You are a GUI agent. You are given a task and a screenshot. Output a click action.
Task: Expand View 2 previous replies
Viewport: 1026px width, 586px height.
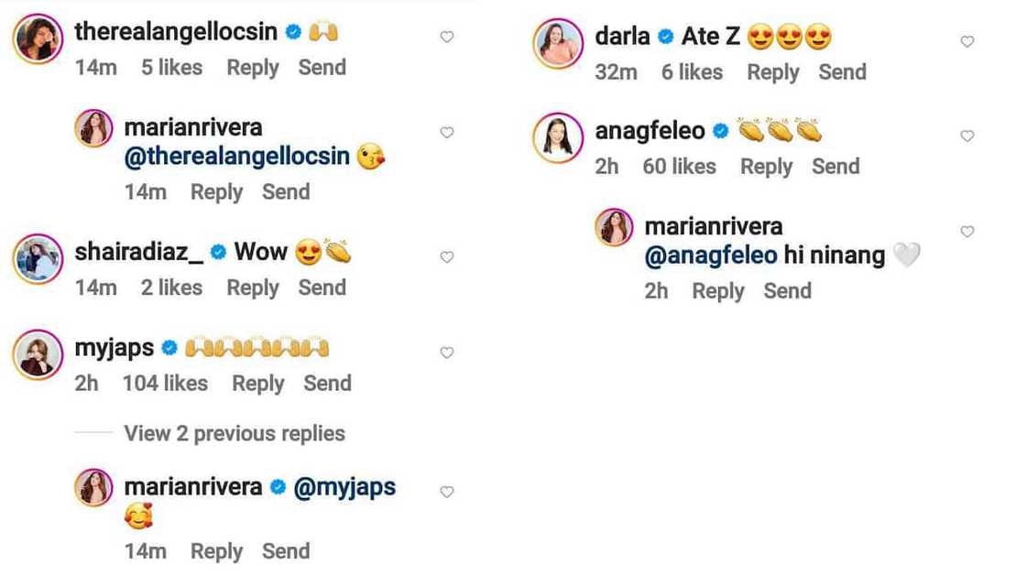[x=234, y=433]
